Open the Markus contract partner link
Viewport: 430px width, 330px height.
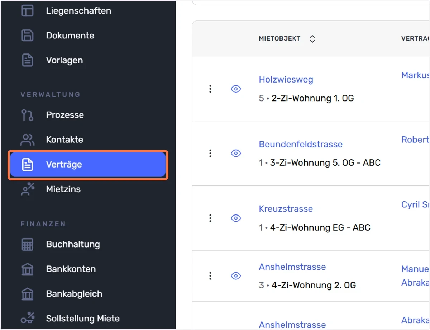point(415,75)
